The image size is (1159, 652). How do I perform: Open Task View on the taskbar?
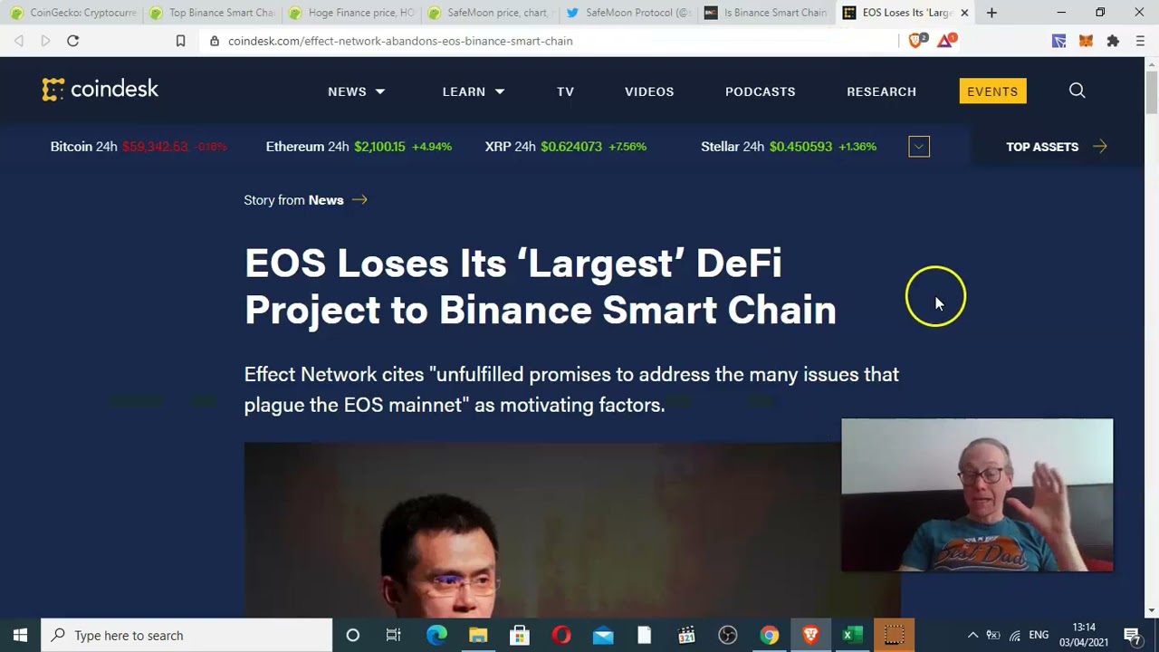tap(393, 635)
